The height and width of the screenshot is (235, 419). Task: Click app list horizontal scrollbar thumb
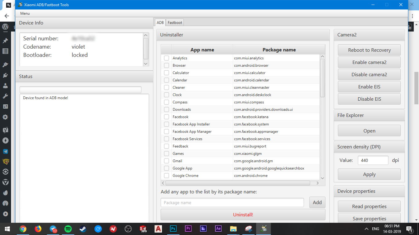(238, 183)
